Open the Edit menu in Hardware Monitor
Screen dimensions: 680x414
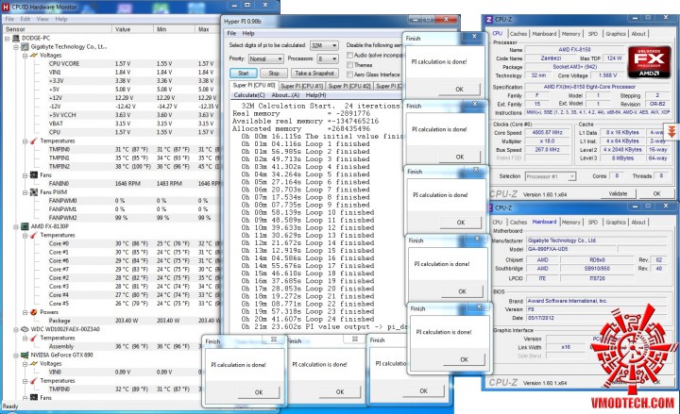[x=25, y=19]
